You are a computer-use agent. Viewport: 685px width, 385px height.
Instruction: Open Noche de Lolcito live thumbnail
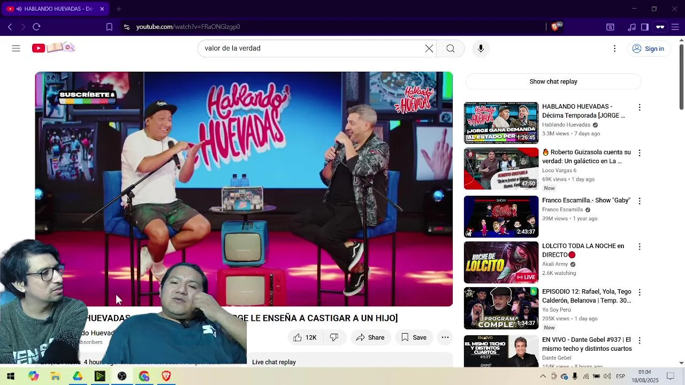[501, 263]
